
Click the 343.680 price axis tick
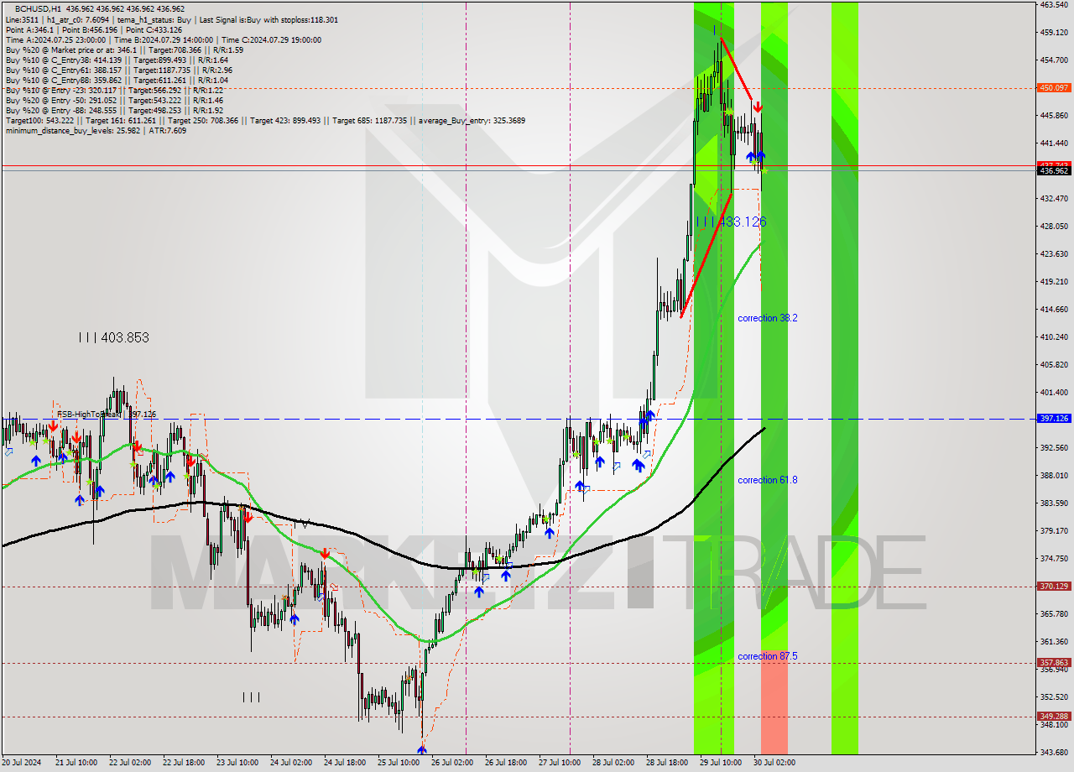(x=1053, y=752)
